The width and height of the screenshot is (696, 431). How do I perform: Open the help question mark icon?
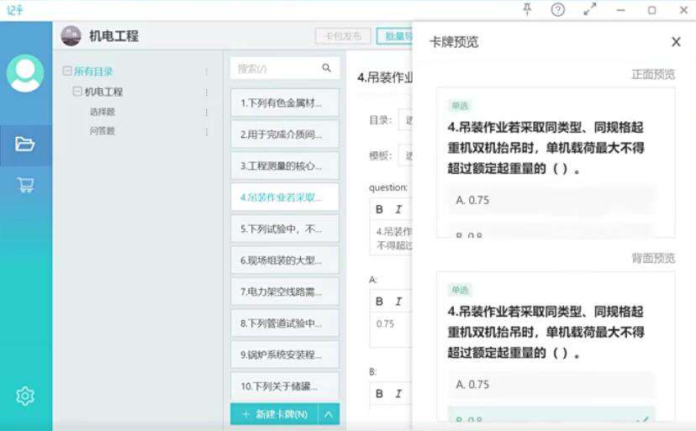point(558,10)
